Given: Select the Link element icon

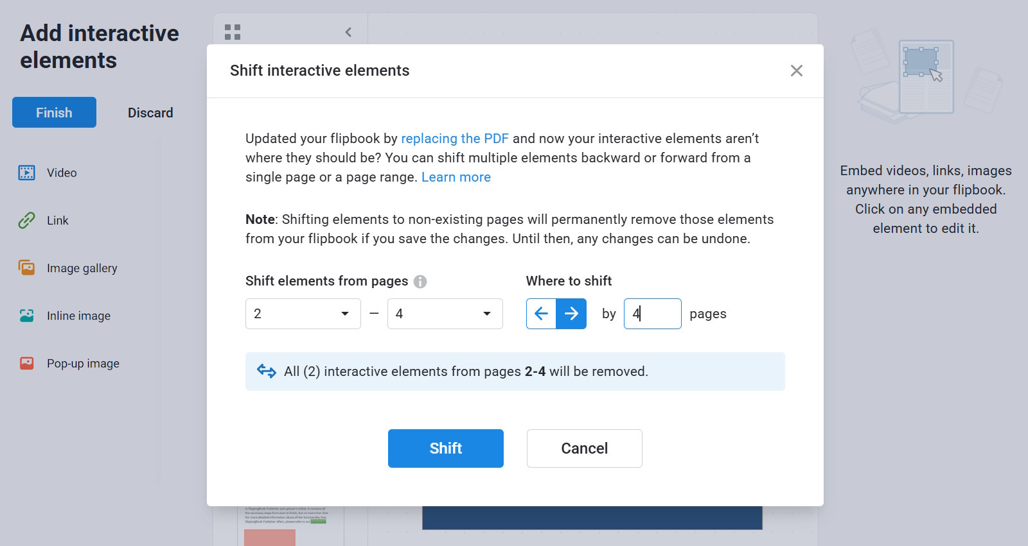Looking at the screenshot, I should 26,221.
